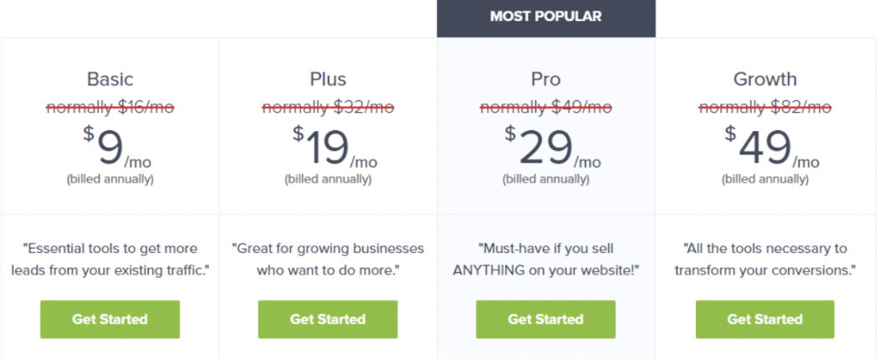The image size is (885, 359).
Task: Select the Pro plan heading
Action: [545, 79]
